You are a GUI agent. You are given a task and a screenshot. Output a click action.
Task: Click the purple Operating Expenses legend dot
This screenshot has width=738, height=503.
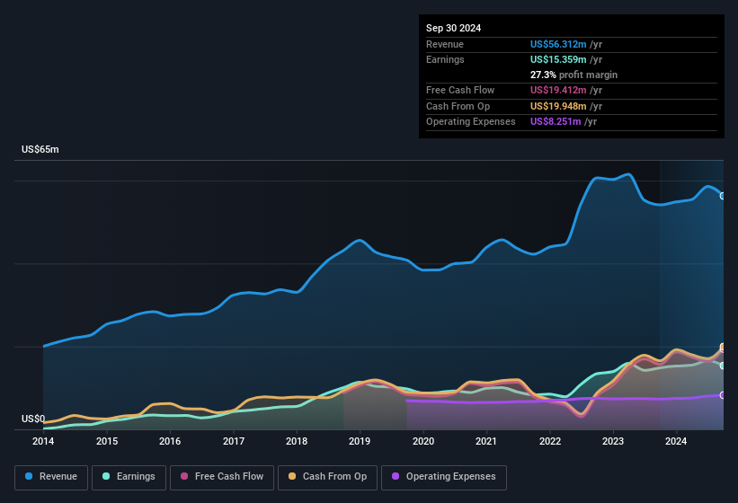pyautogui.click(x=396, y=476)
